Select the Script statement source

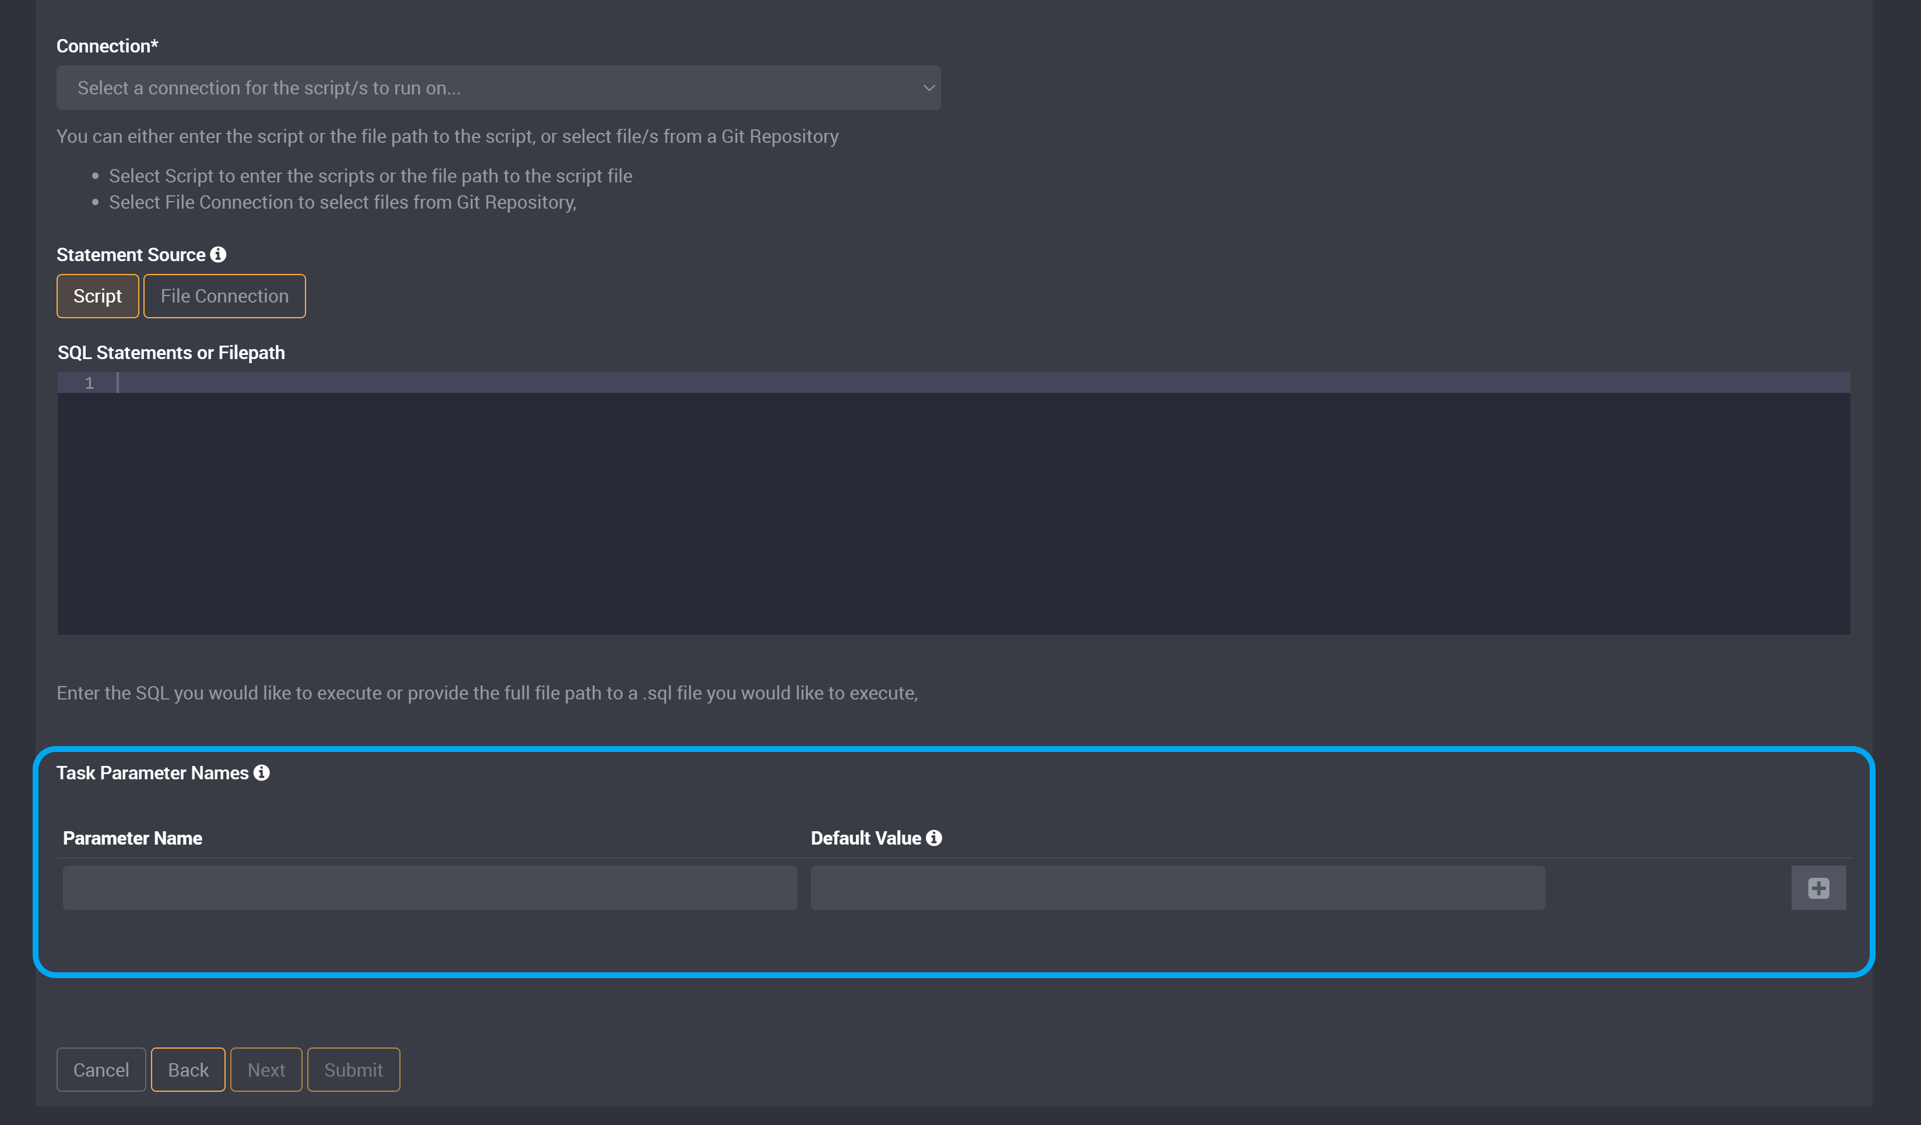[x=97, y=296]
